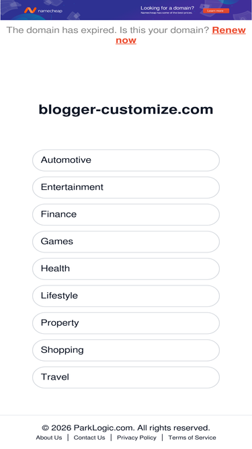
Task: Click the Looking for a domain banner text
Action: [x=167, y=8]
